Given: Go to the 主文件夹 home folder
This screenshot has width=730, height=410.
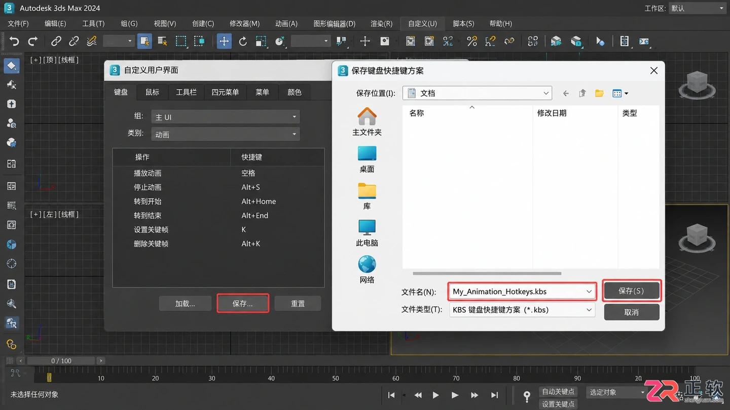Looking at the screenshot, I should coord(367,122).
